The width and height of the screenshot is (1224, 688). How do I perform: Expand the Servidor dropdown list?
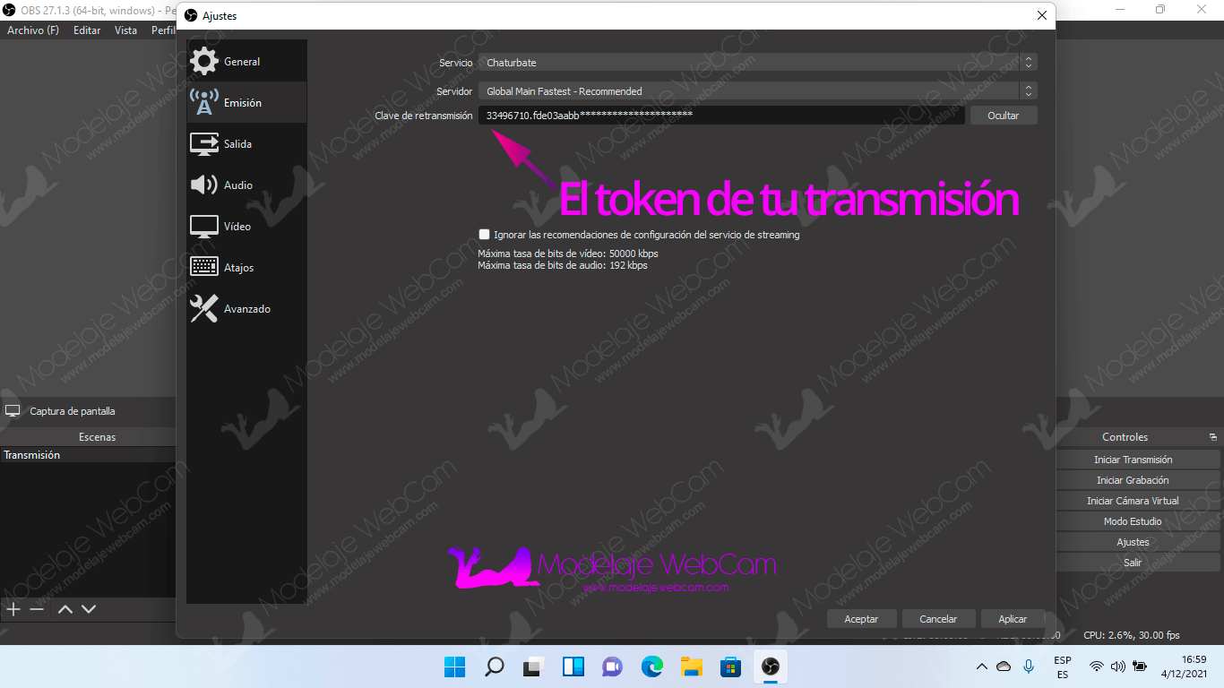[x=756, y=91]
